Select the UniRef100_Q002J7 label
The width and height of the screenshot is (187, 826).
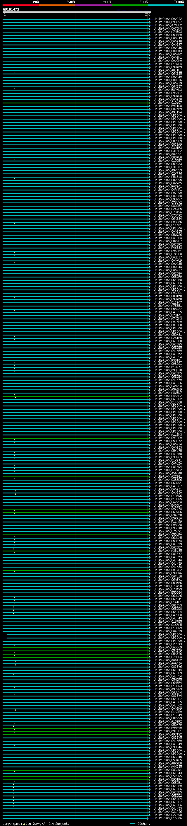[168, 45]
